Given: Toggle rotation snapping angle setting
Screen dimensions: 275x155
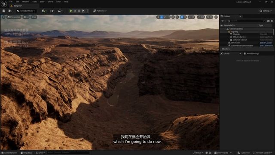Looking at the screenshot, I should pos(191,17).
